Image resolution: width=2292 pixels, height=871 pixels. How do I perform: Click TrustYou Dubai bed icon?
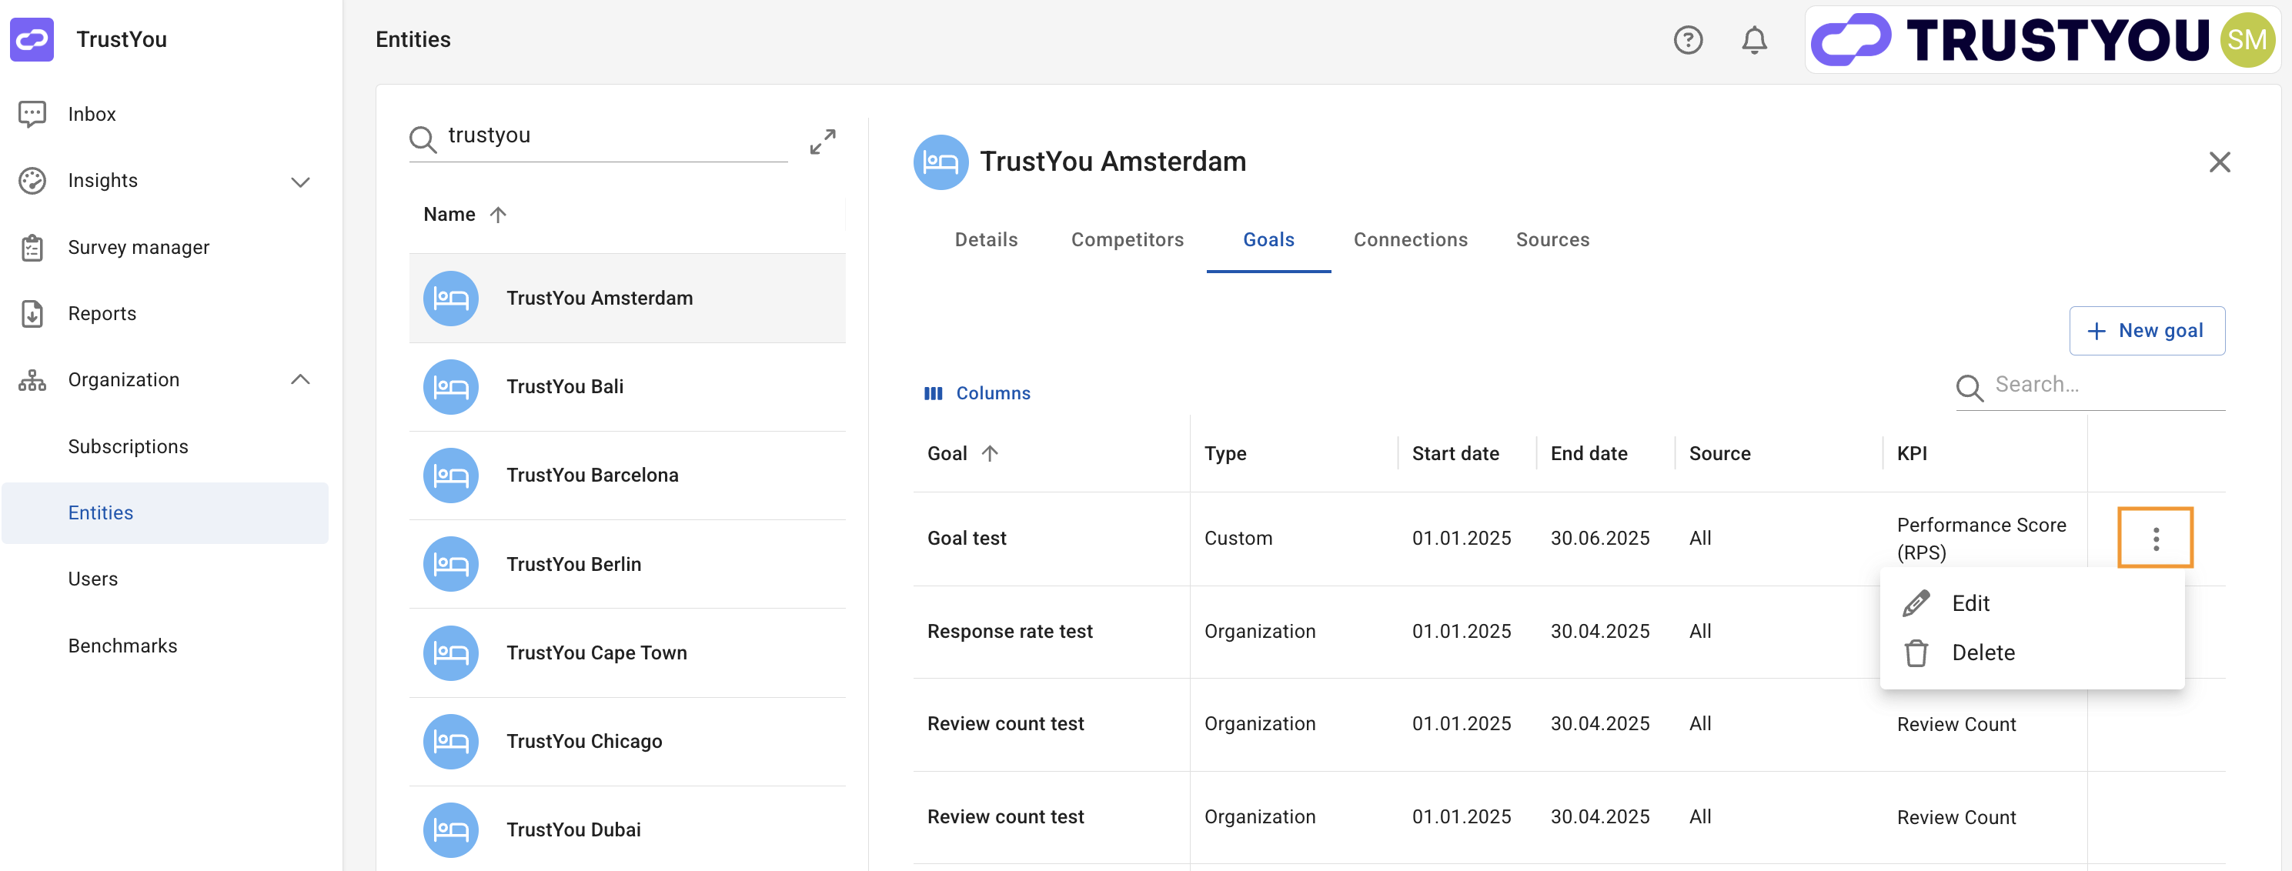450,830
